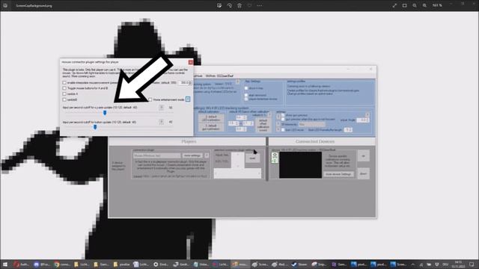
Task: Click the Photos app icon in title bar
Action: (x=5, y=5)
